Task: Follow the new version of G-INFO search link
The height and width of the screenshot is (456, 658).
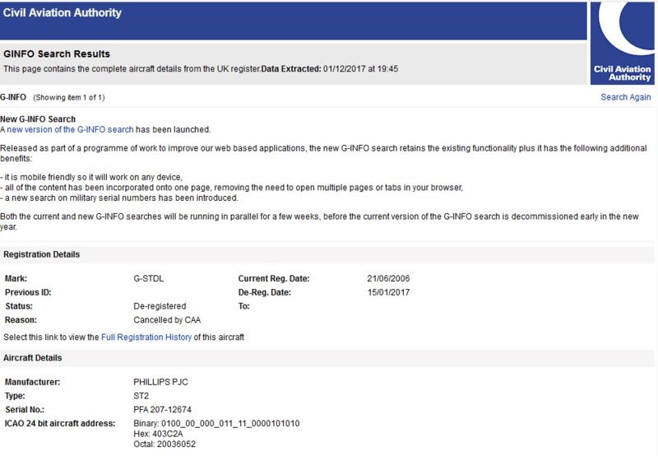Action: coord(70,129)
